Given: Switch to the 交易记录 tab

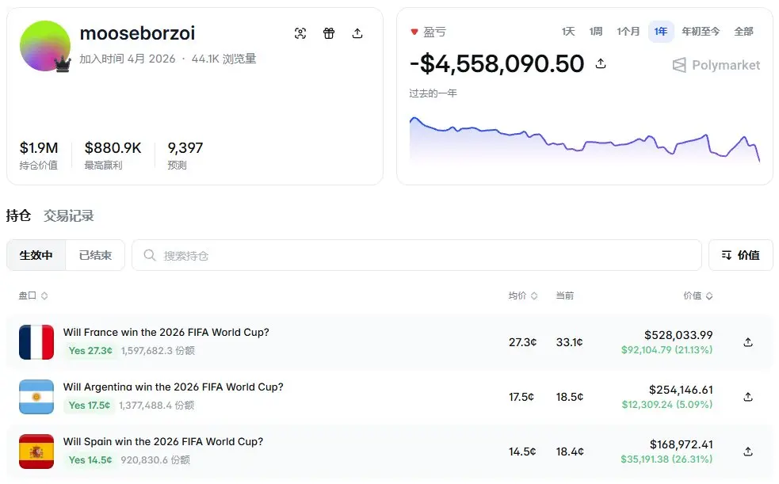Looking at the screenshot, I should pyautogui.click(x=69, y=215).
